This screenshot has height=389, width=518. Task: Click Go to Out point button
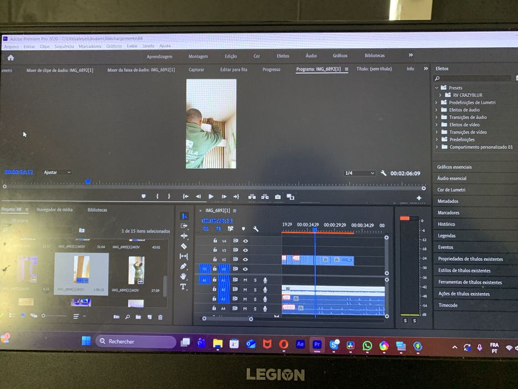236,197
